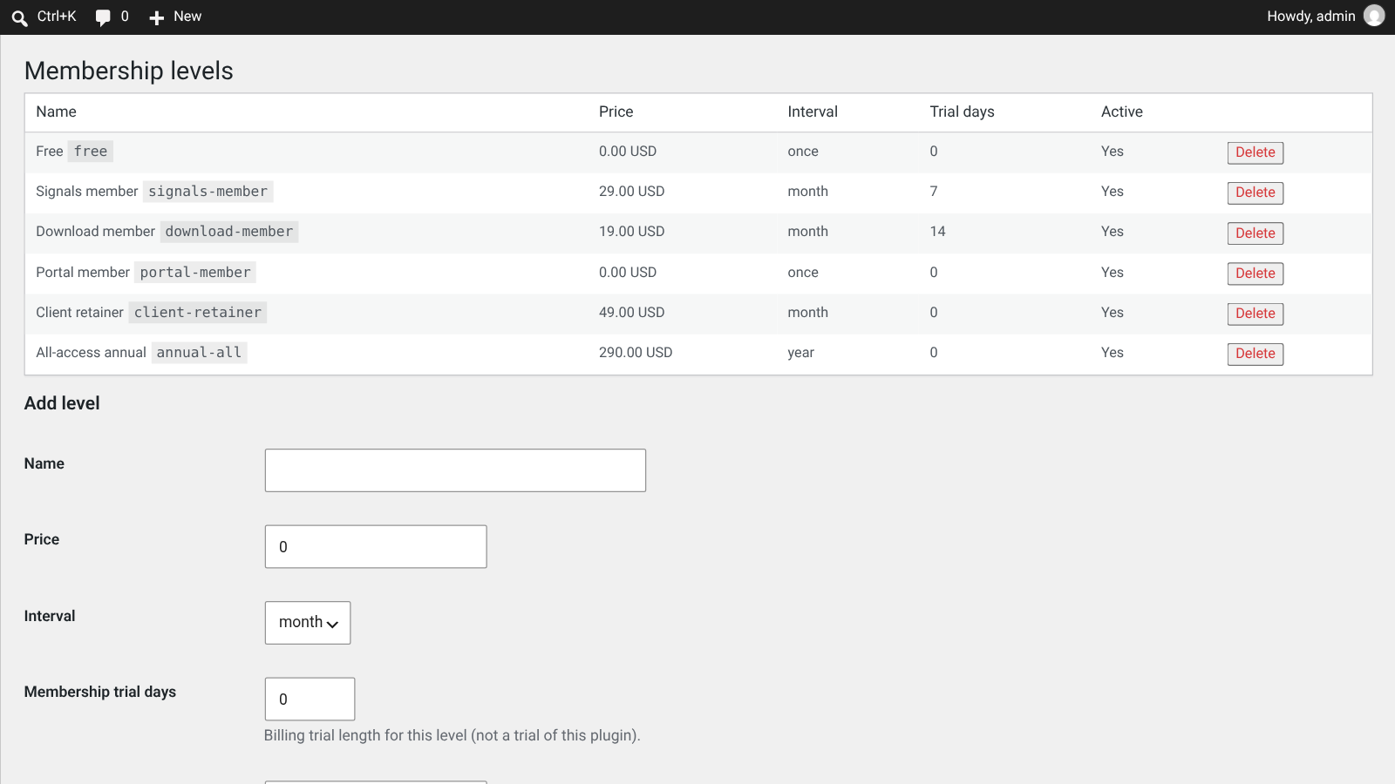This screenshot has height=784, width=1395.
Task: Click the 290.00 USD price cell
Action: (x=636, y=353)
